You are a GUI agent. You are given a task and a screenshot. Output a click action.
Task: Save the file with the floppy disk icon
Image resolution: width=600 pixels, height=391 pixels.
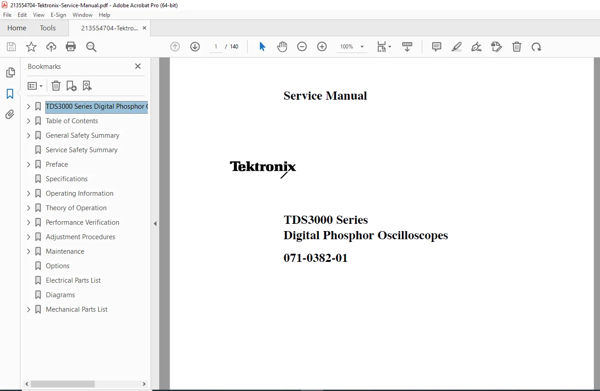(x=11, y=47)
